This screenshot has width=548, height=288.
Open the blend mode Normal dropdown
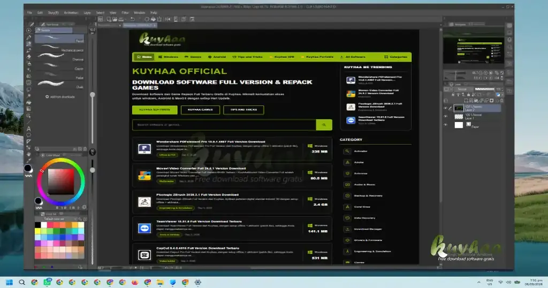click(464, 89)
